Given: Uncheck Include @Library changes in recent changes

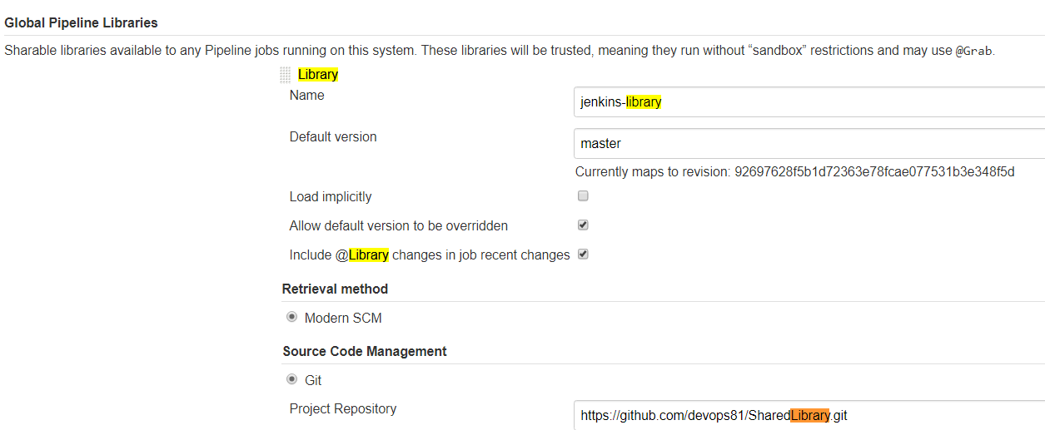Looking at the screenshot, I should tap(583, 255).
